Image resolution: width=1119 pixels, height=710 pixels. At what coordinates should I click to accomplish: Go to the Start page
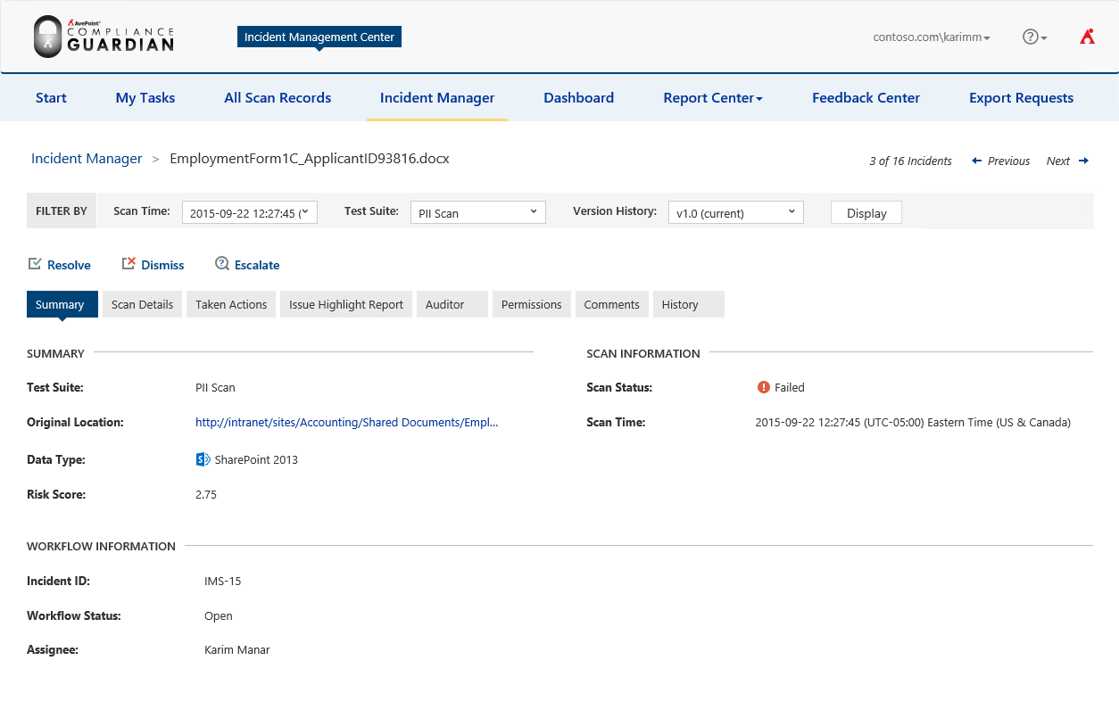(51, 98)
